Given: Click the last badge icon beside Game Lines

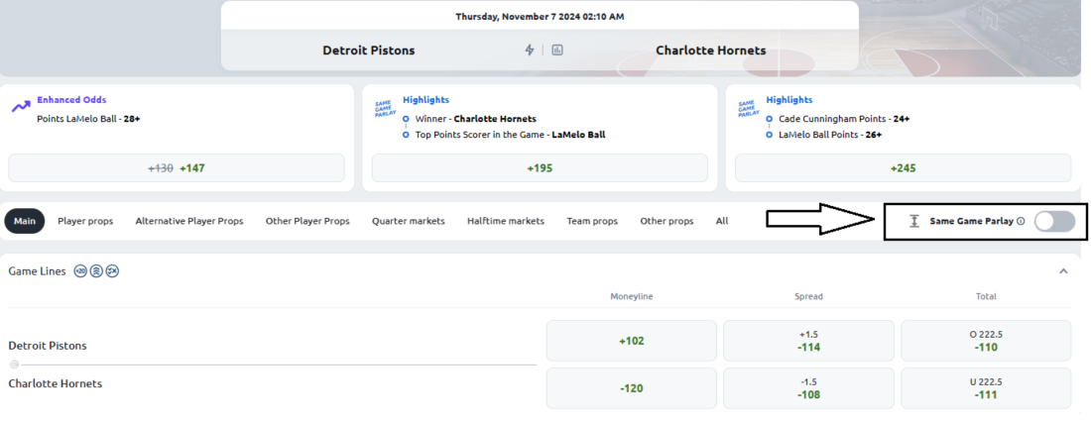Looking at the screenshot, I should (x=112, y=271).
